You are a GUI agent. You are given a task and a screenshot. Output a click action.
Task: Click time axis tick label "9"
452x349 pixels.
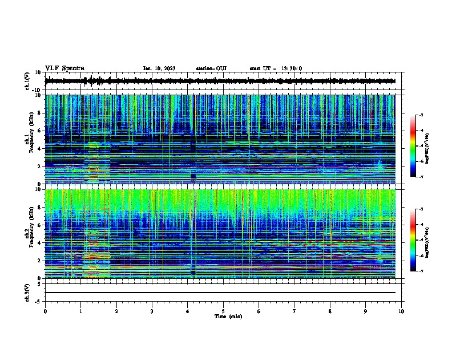(x=365, y=311)
